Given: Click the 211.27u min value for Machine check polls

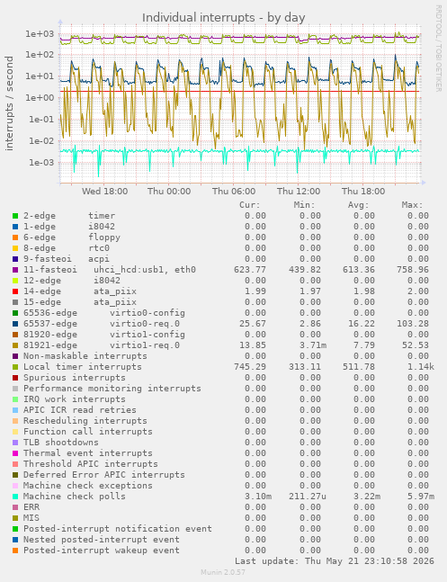Looking at the screenshot, I should 308,496.
